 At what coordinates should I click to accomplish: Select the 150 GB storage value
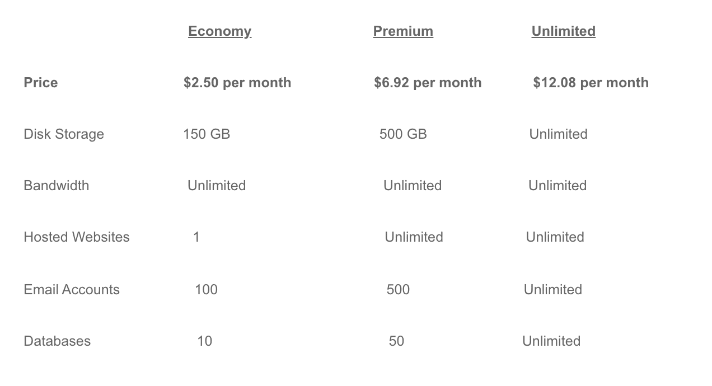tap(207, 134)
